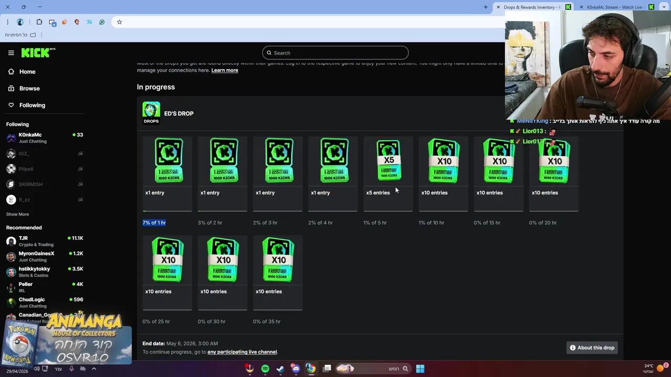Expand Show More in Following list
The height and width of the screenshot is (377, 671).
pyautogui.click(x=17, y=214)
